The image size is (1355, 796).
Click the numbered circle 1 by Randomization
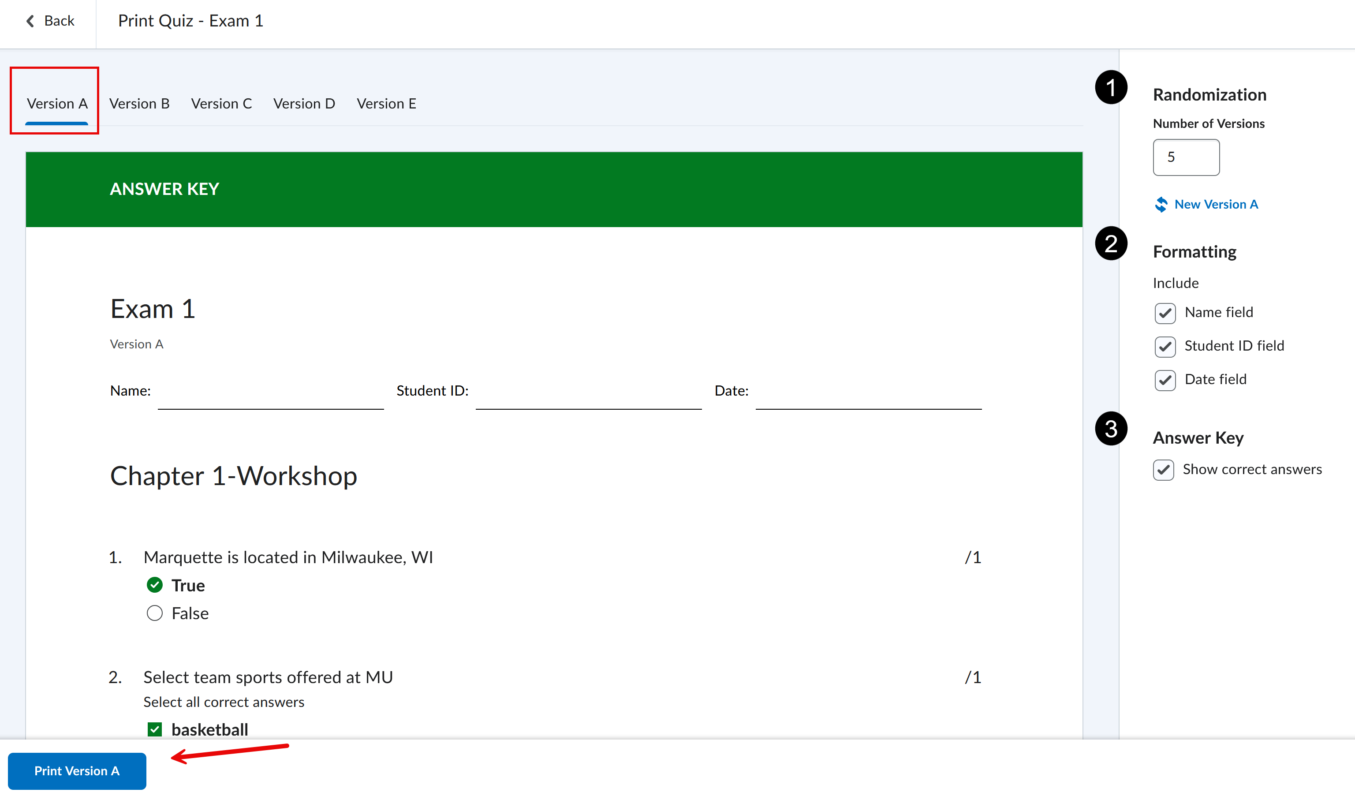click(1111, 87)
